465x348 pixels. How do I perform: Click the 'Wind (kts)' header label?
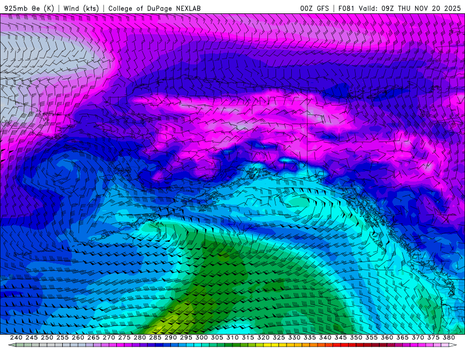(81, 8)
